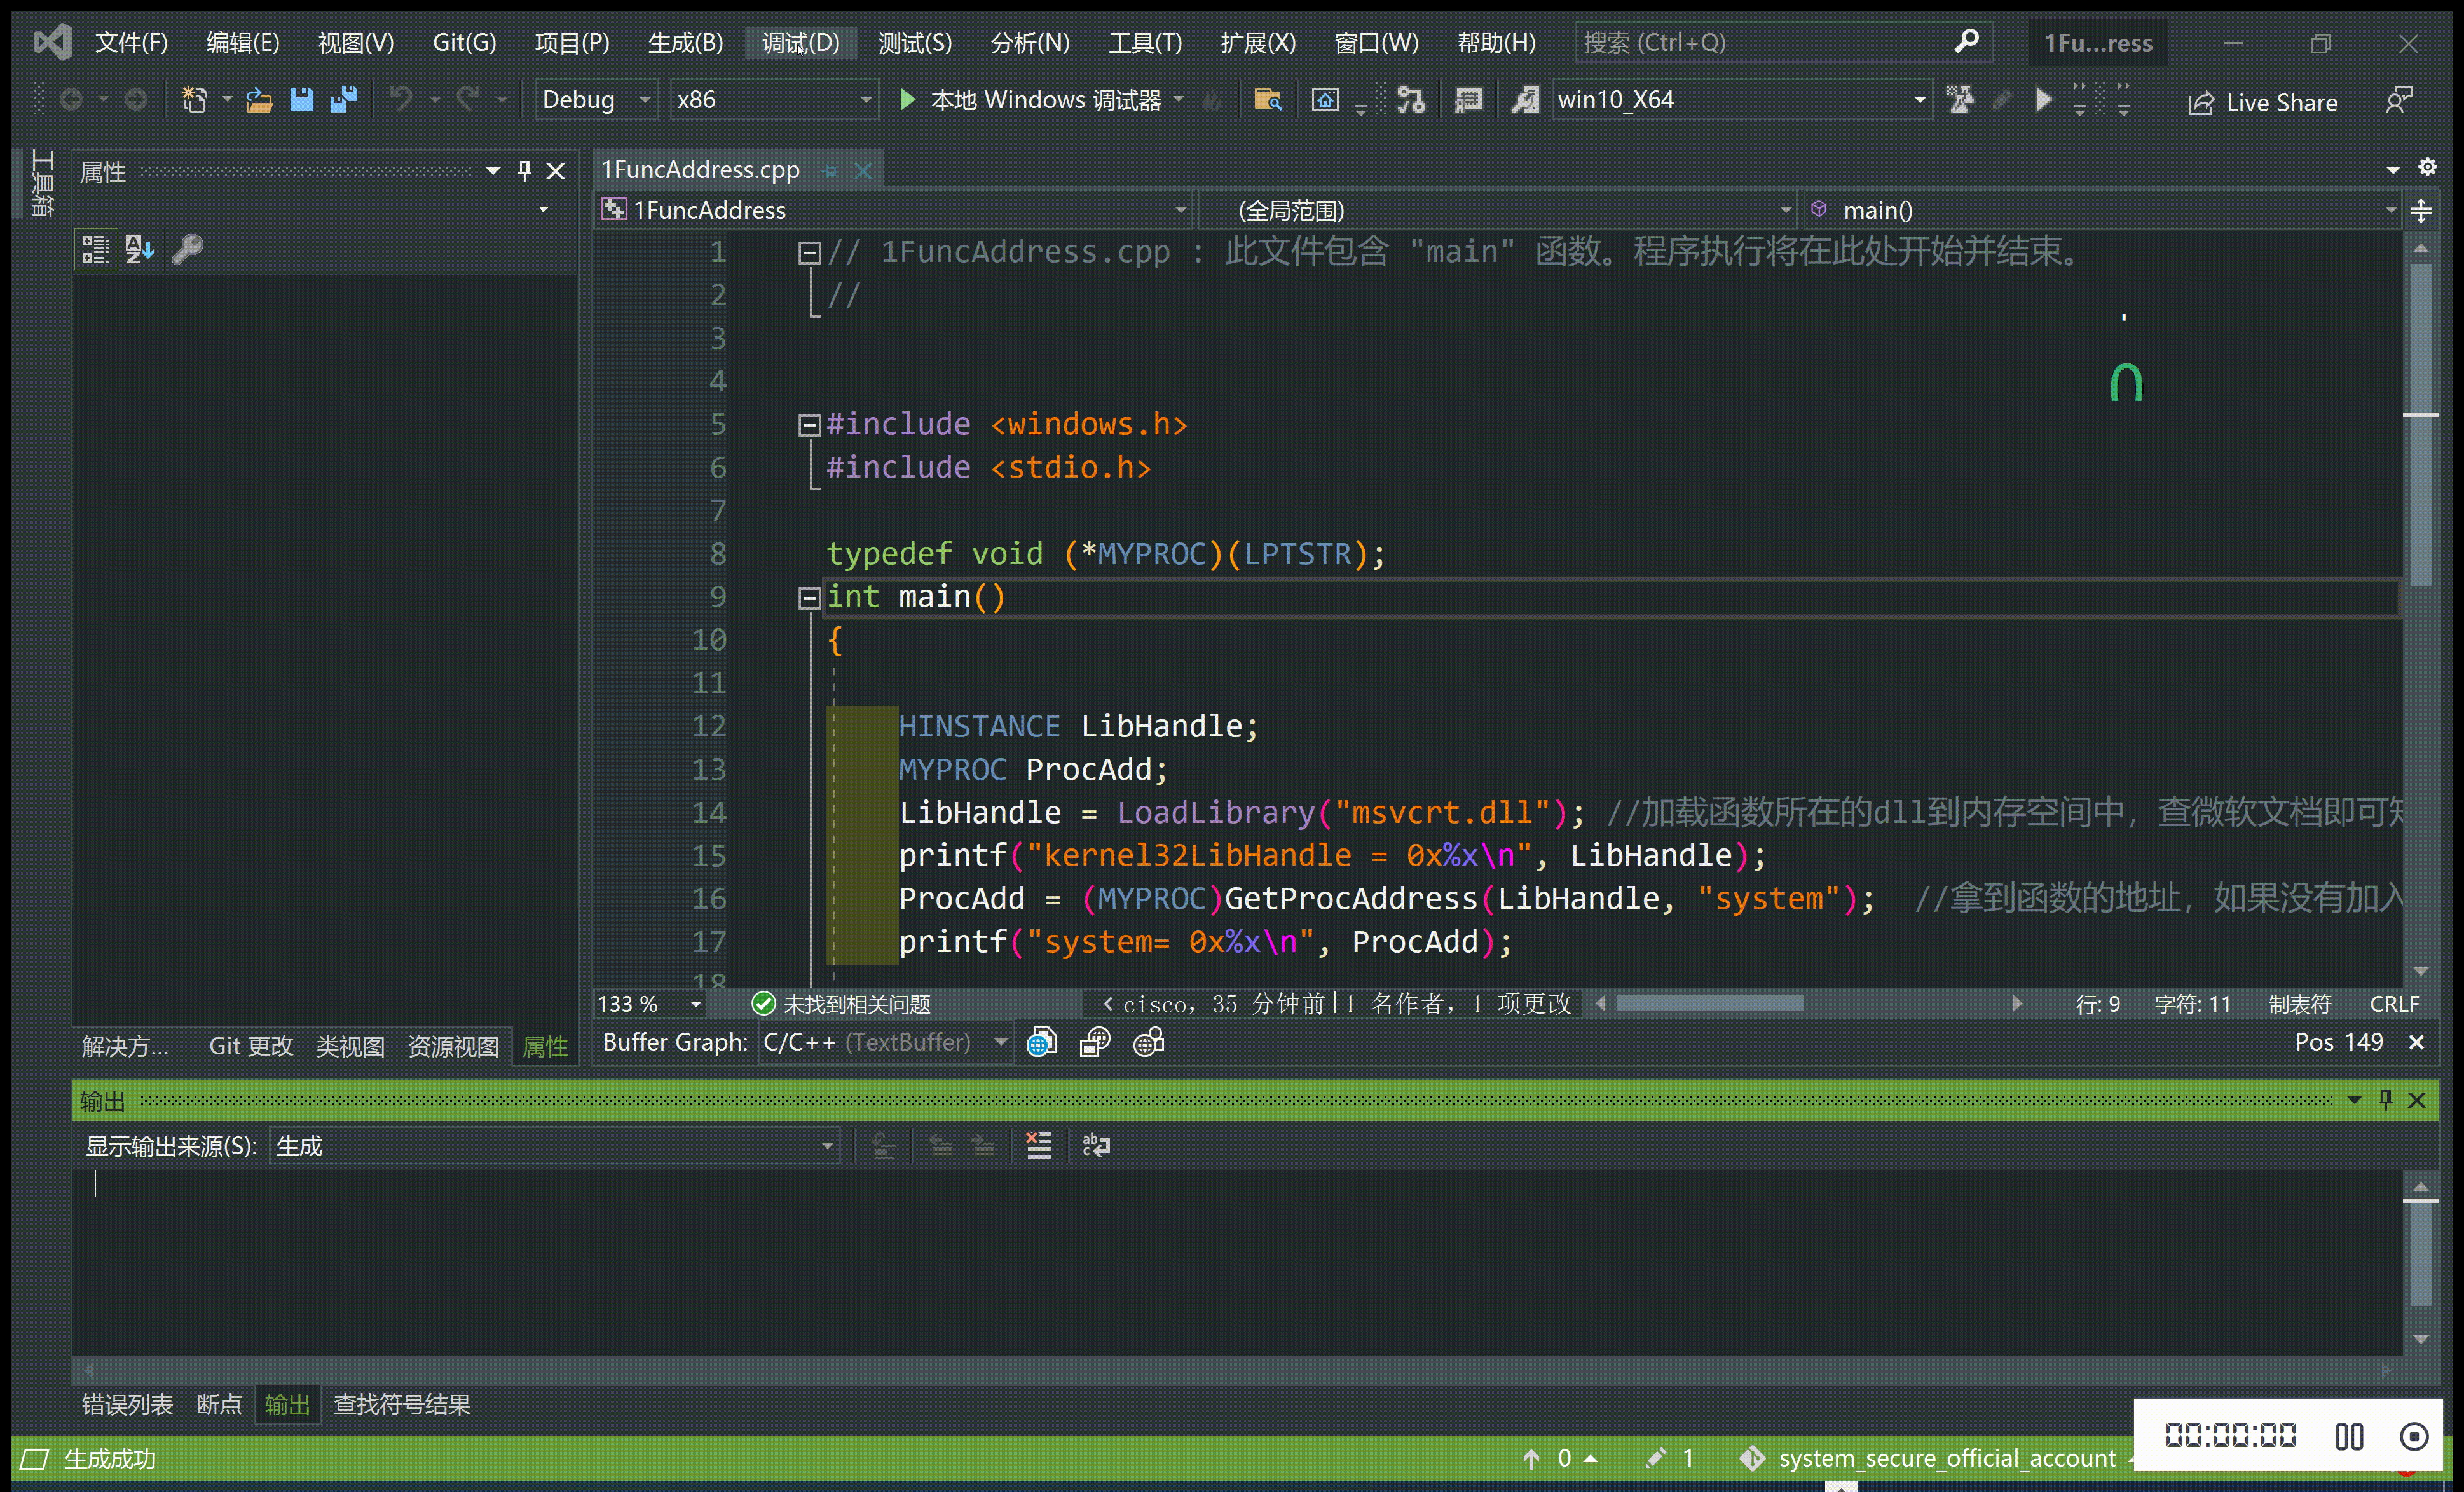Open the 133 % zoom level dropdown
This screenshot has height=1492, width=2464.
tap(650, 1004)
